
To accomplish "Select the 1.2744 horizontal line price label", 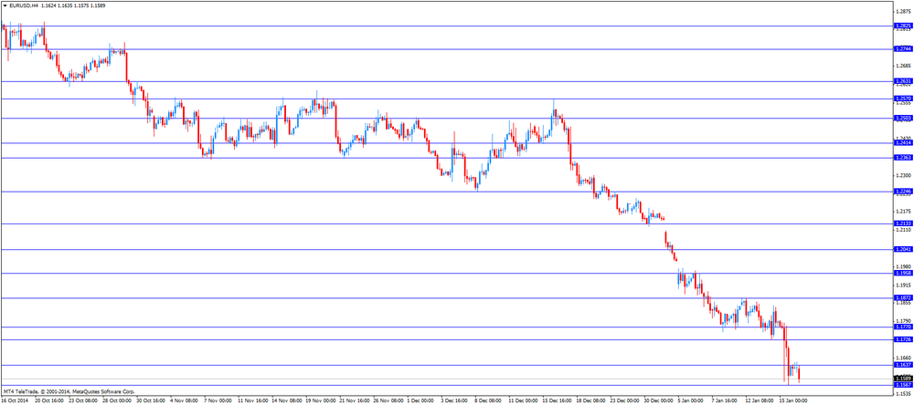I will tap(903, 49).
